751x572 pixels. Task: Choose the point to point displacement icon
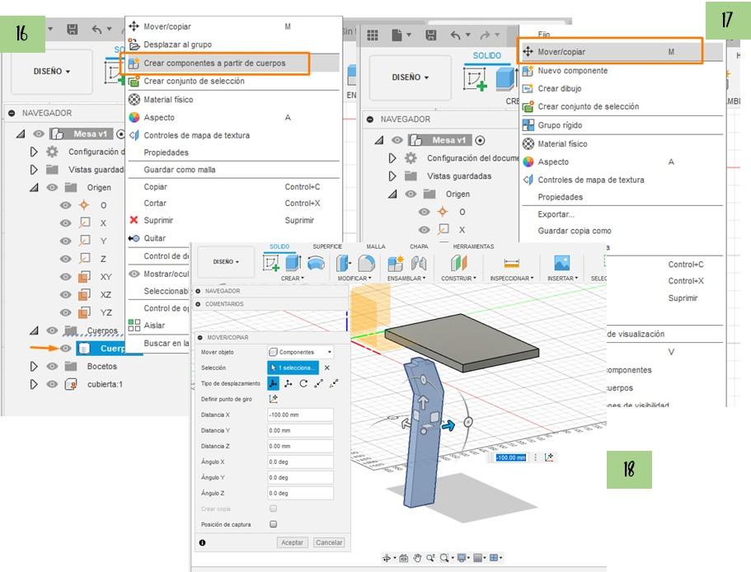tap(319, 383)
